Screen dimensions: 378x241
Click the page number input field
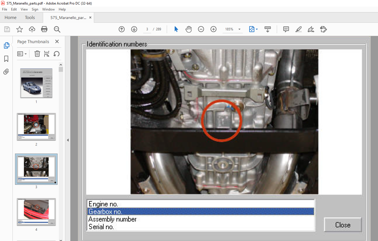(147, 29)
